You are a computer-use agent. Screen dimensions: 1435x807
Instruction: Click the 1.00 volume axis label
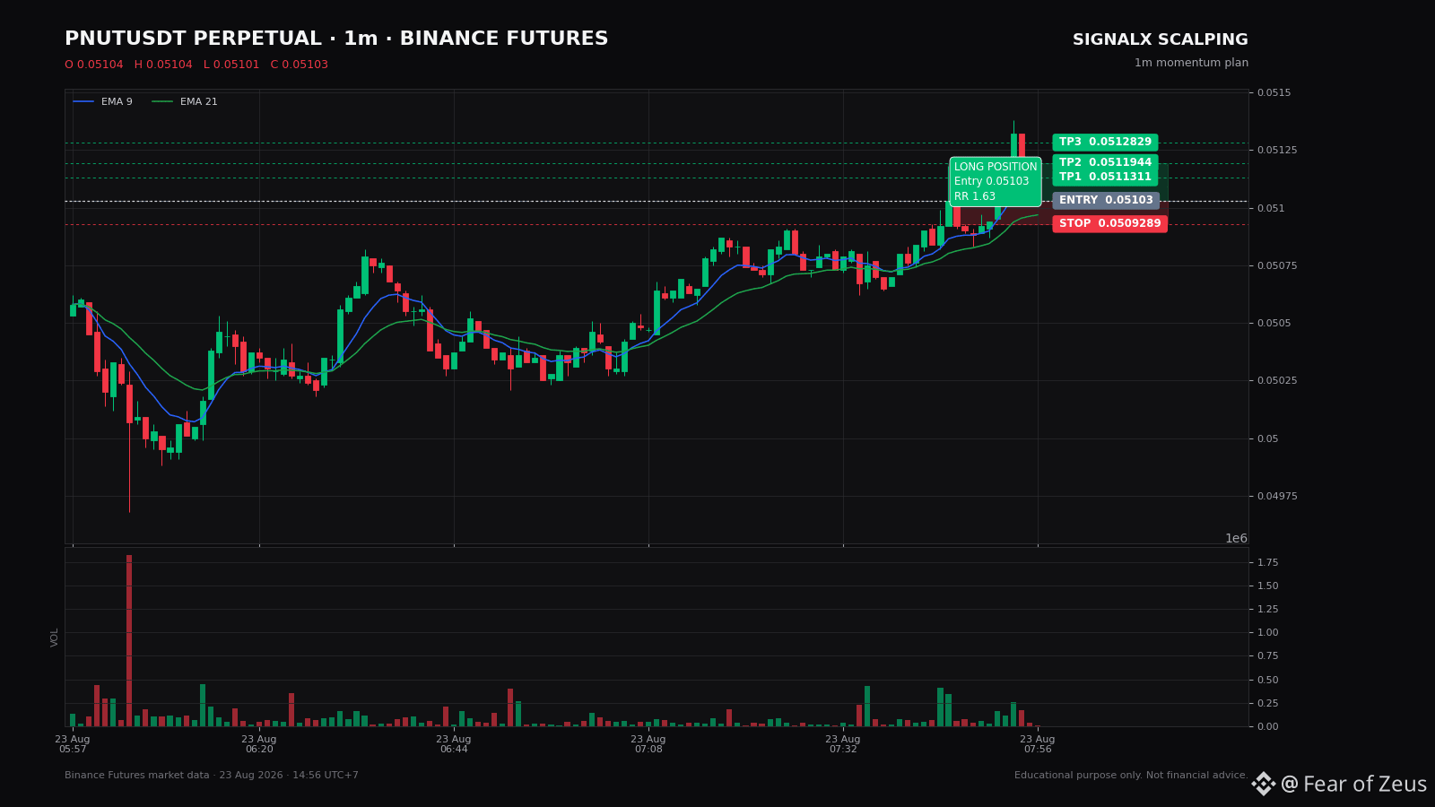click(x=1268, y=632)
